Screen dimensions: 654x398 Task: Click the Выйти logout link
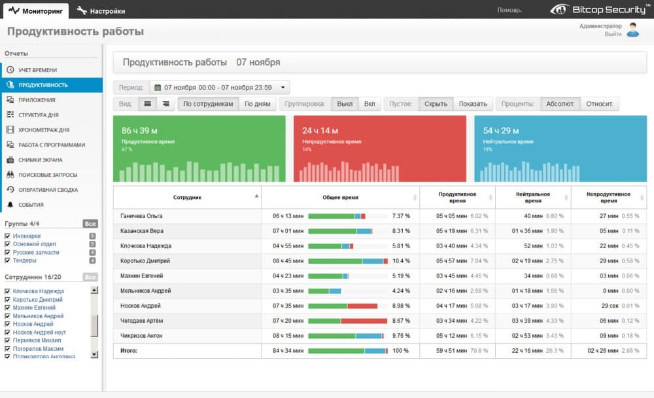[613, 34]
